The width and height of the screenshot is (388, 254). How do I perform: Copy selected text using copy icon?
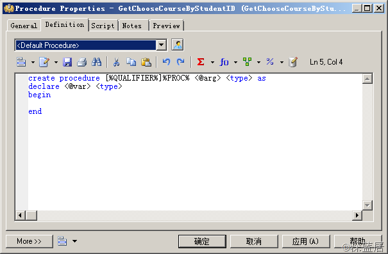tap(131, 62)
